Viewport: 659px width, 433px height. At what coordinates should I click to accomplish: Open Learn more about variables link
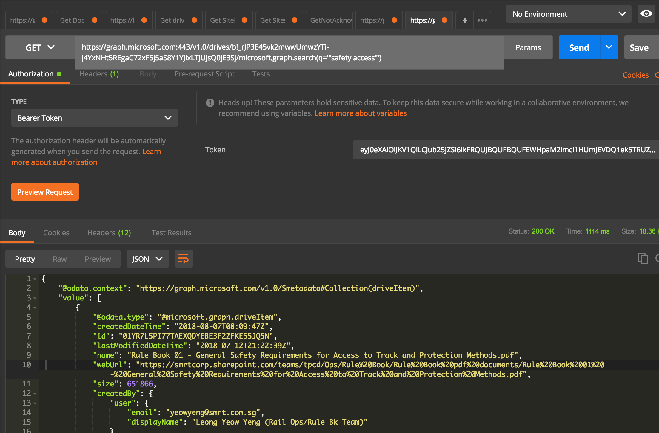click(x=360, y=113)
